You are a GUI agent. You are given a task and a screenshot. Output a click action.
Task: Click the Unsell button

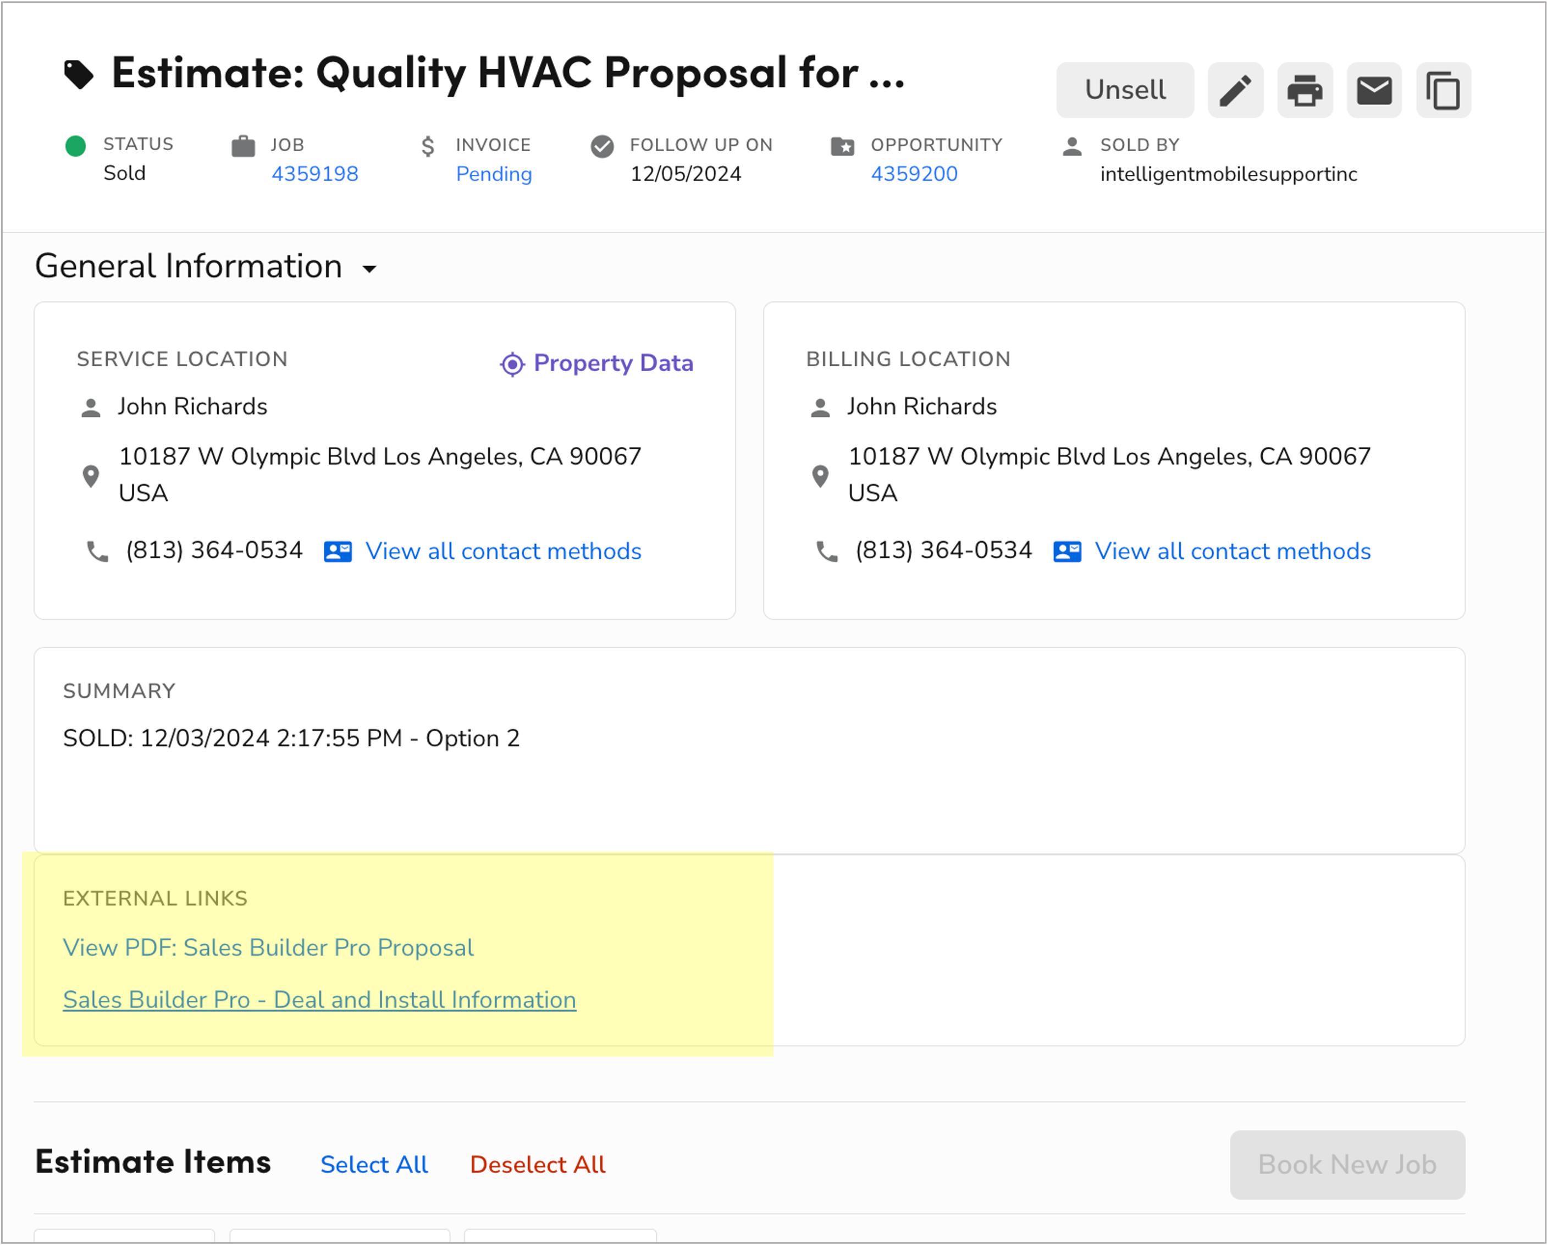(1124, 90)
